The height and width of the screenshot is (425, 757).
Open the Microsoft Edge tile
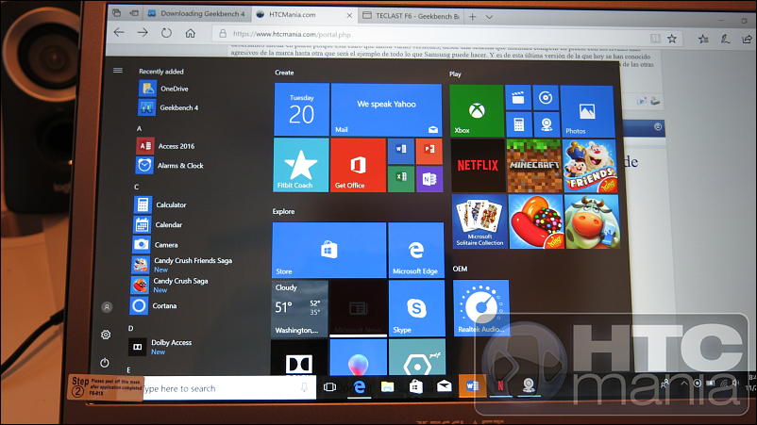(416, 251)
